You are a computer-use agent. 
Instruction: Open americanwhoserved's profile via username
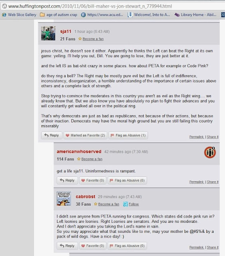(79, 152)
